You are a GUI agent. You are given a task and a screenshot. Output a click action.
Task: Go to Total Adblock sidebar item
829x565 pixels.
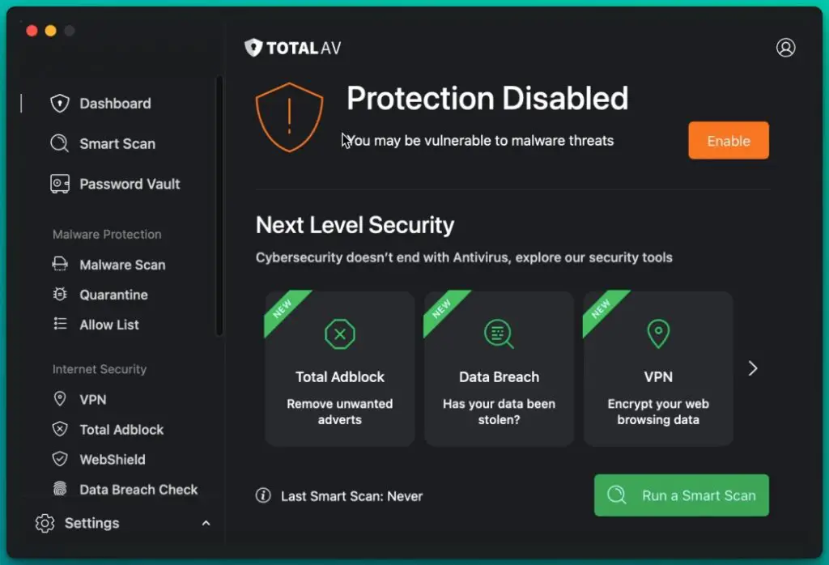[x=121, y=429]
